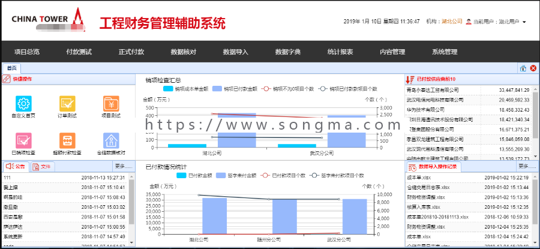Toggle the 销项已付款金额 legend series
Image resolution: width=540 pixels, height=249 pixels.
tap(235, 89)
